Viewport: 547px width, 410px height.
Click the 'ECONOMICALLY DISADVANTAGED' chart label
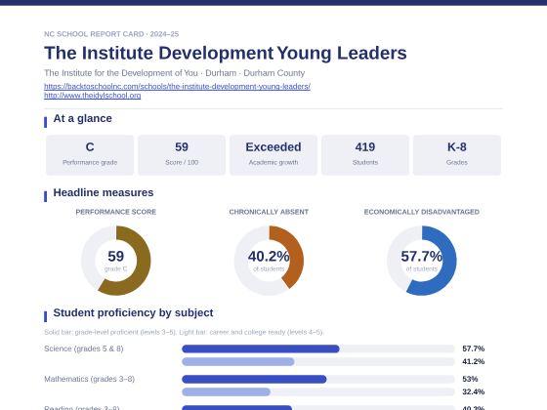tap(421, 212)
